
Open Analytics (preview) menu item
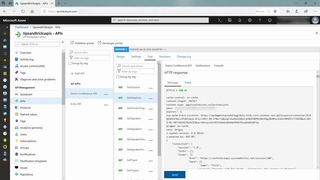coord(31,128)
